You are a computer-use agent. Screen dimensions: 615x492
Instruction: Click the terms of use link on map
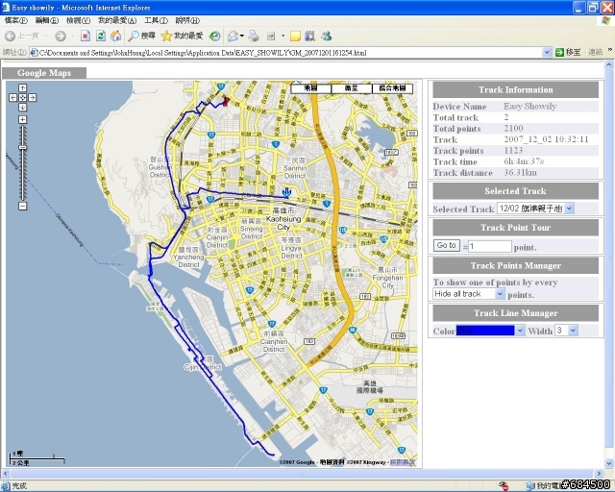pos(402,462)
